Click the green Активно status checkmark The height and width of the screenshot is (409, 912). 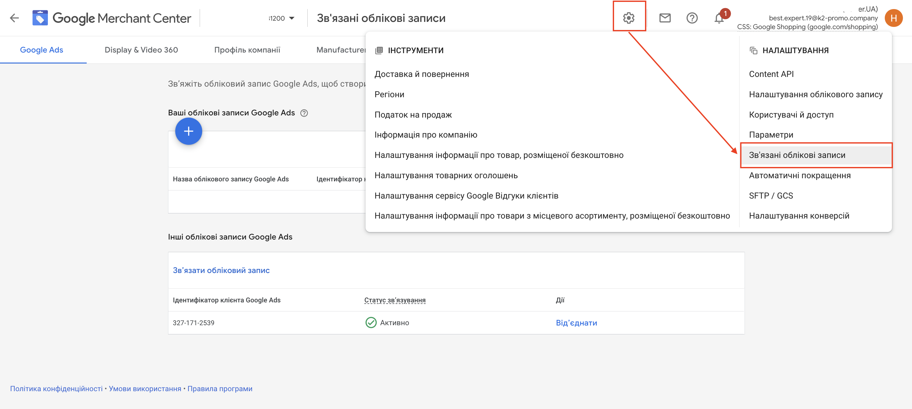371,323
